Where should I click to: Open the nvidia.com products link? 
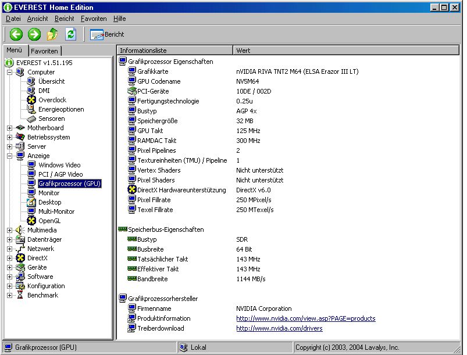pyautogui.click(x=305, y=318)
